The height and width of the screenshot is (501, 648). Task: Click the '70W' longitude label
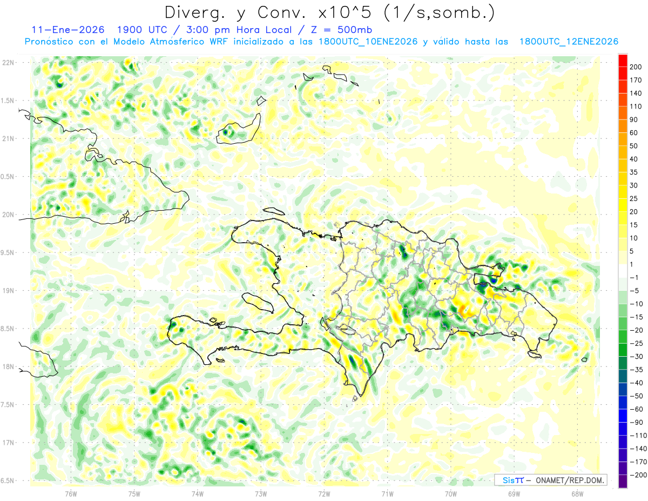(450, 493)
